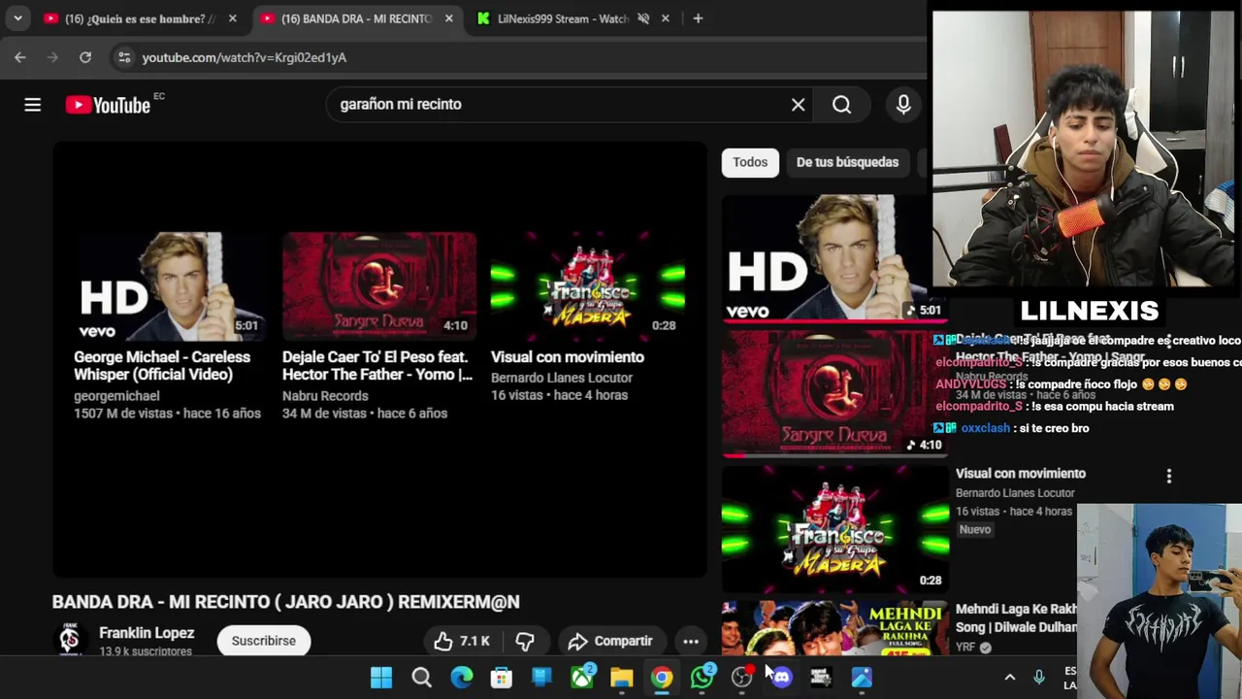
Task: Clear the search text with the X icon
Action: click(x=798, y=105)
